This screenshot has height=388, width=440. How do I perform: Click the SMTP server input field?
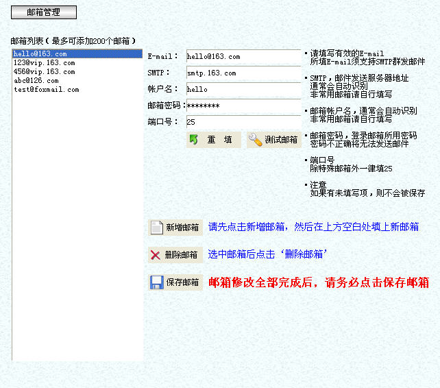(x=243, y=73)
